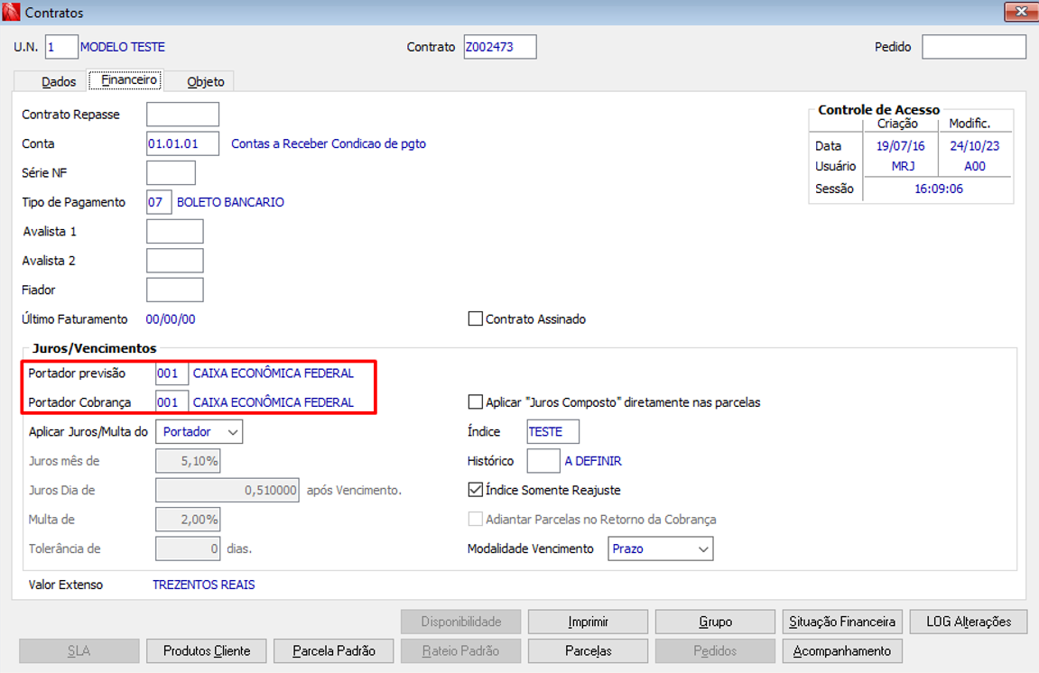Click the SLA button
Image resolution: width=1039 pixels, height=673 pixels.
[79, 650]
